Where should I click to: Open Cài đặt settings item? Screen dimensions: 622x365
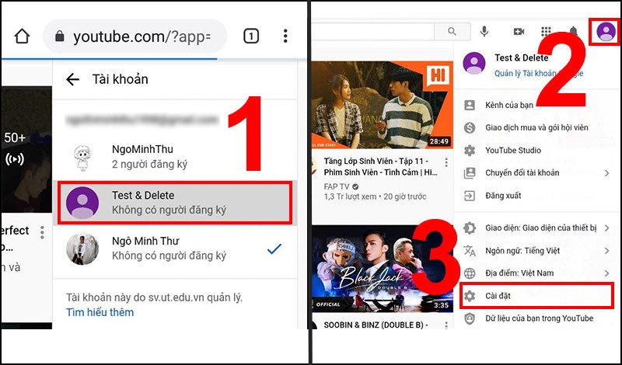[x=536, y=296]
